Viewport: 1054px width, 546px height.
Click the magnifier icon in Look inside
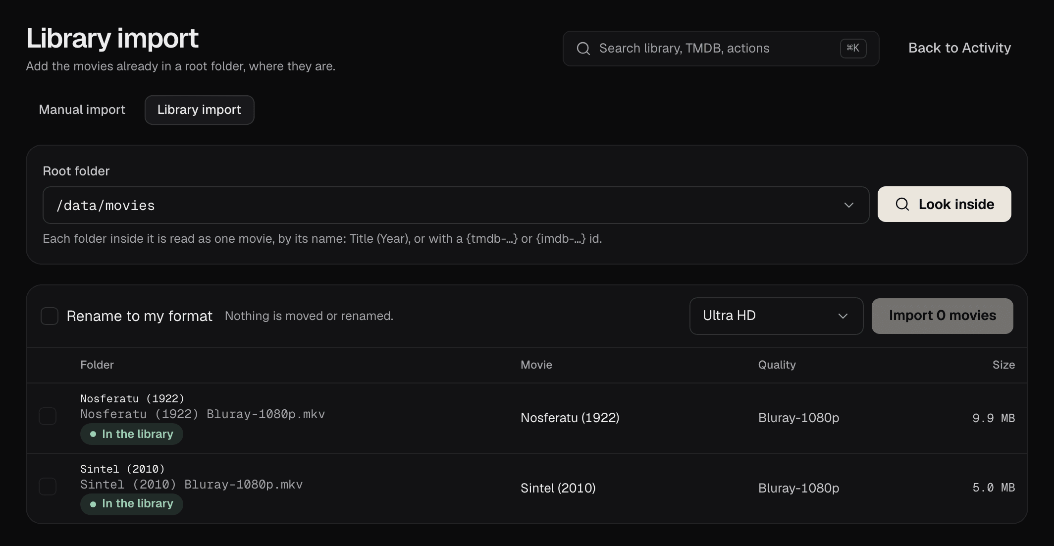click(902, 204)
